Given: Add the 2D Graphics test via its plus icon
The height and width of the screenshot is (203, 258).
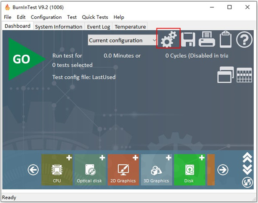Looking at the screenshot, I should (135, 158).
